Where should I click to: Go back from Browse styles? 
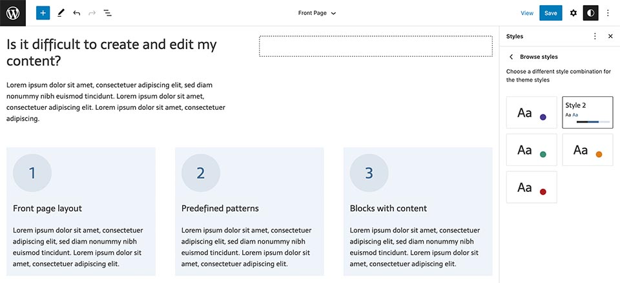(512, 57)
